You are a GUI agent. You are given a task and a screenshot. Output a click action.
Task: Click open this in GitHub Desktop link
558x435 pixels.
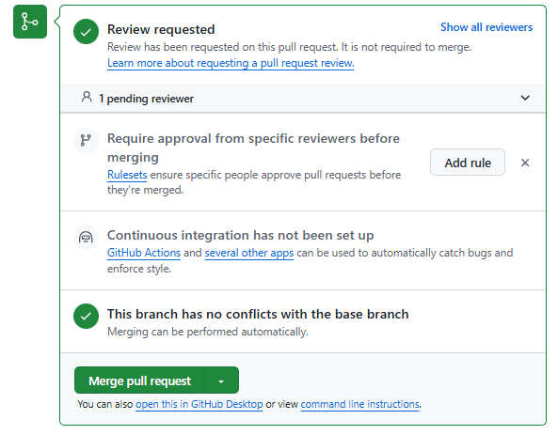click(199, 404)
